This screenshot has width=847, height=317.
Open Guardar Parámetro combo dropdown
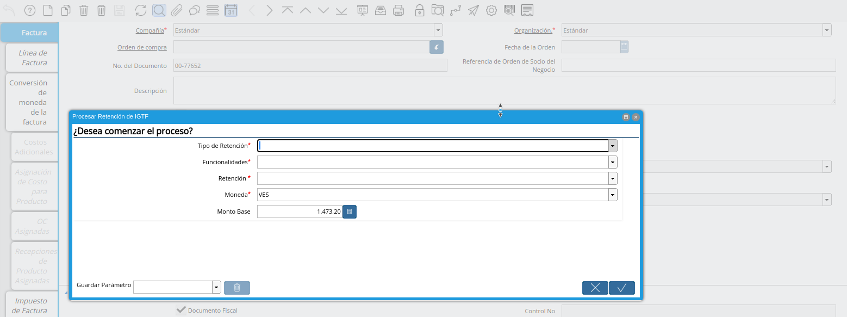click(x=216, y=288)
